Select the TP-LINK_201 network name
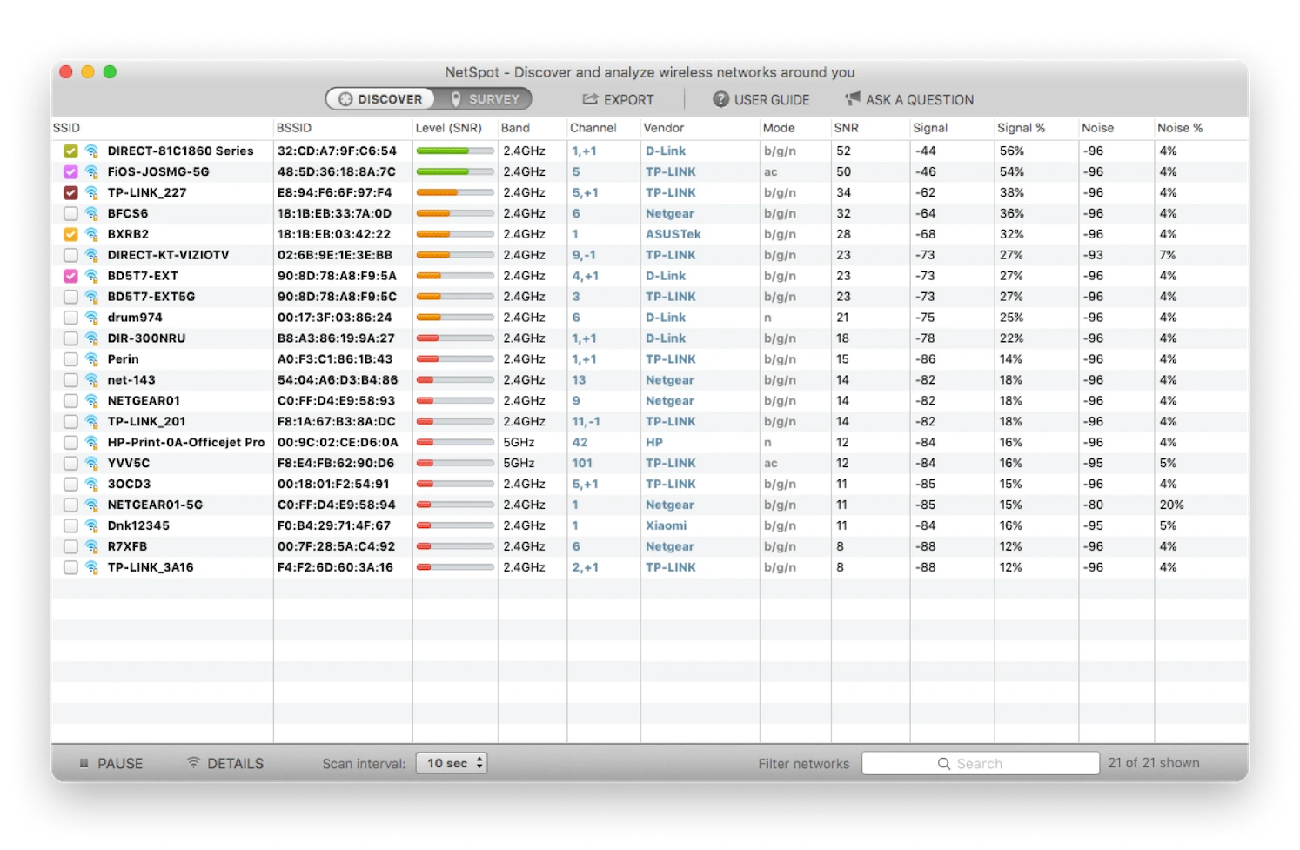1300x850 pixels. pyautogui.click(x=146, y=422)
